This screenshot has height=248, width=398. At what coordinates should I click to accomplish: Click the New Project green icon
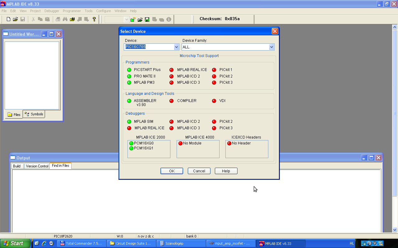pyautogui.click(x=133, y=19)
